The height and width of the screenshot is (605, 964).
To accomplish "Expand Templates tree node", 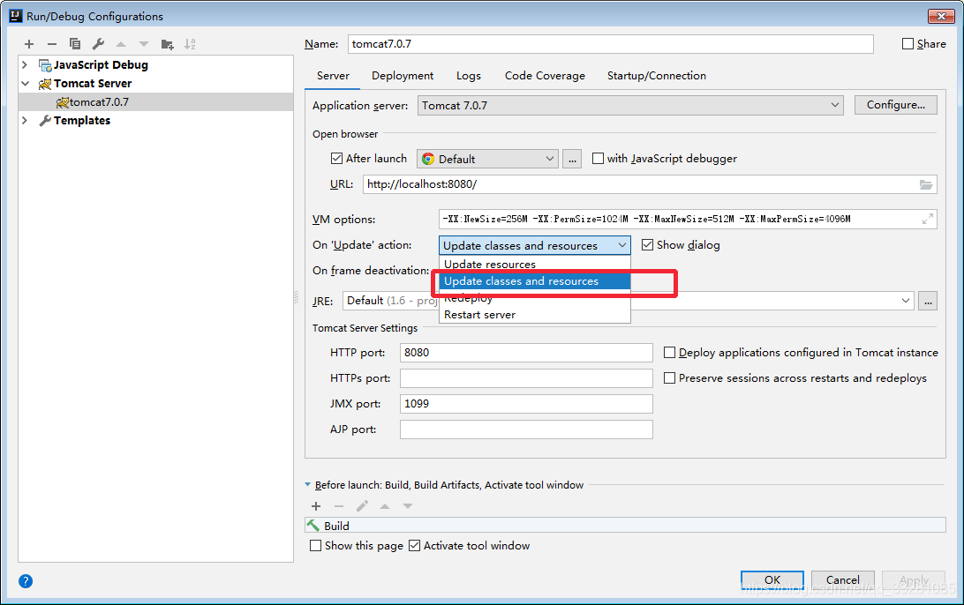I will pos(25,121).
